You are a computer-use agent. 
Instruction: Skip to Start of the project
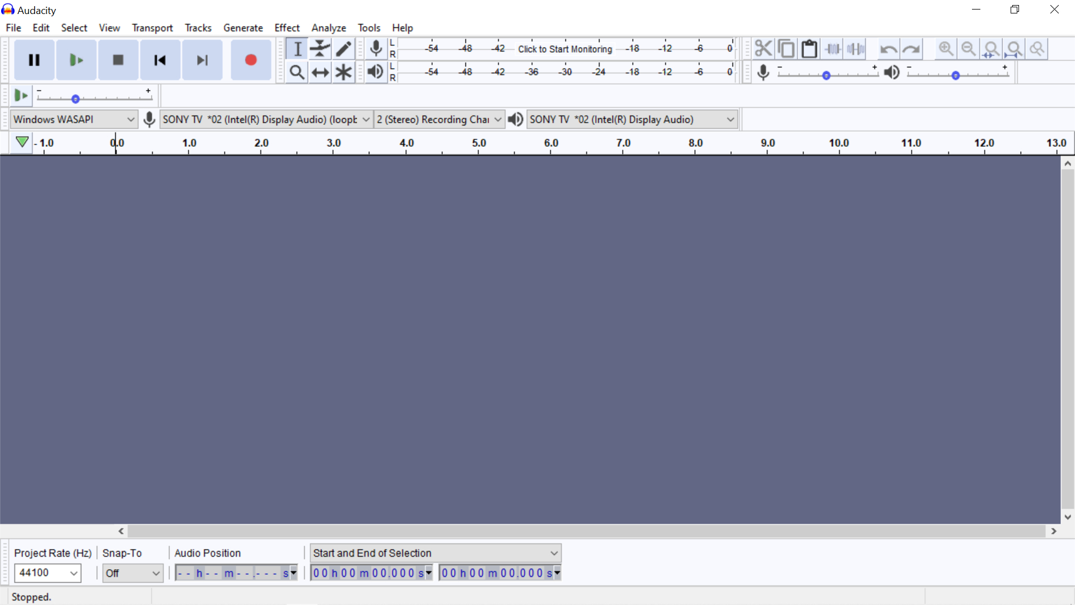(x=160, y=60)
